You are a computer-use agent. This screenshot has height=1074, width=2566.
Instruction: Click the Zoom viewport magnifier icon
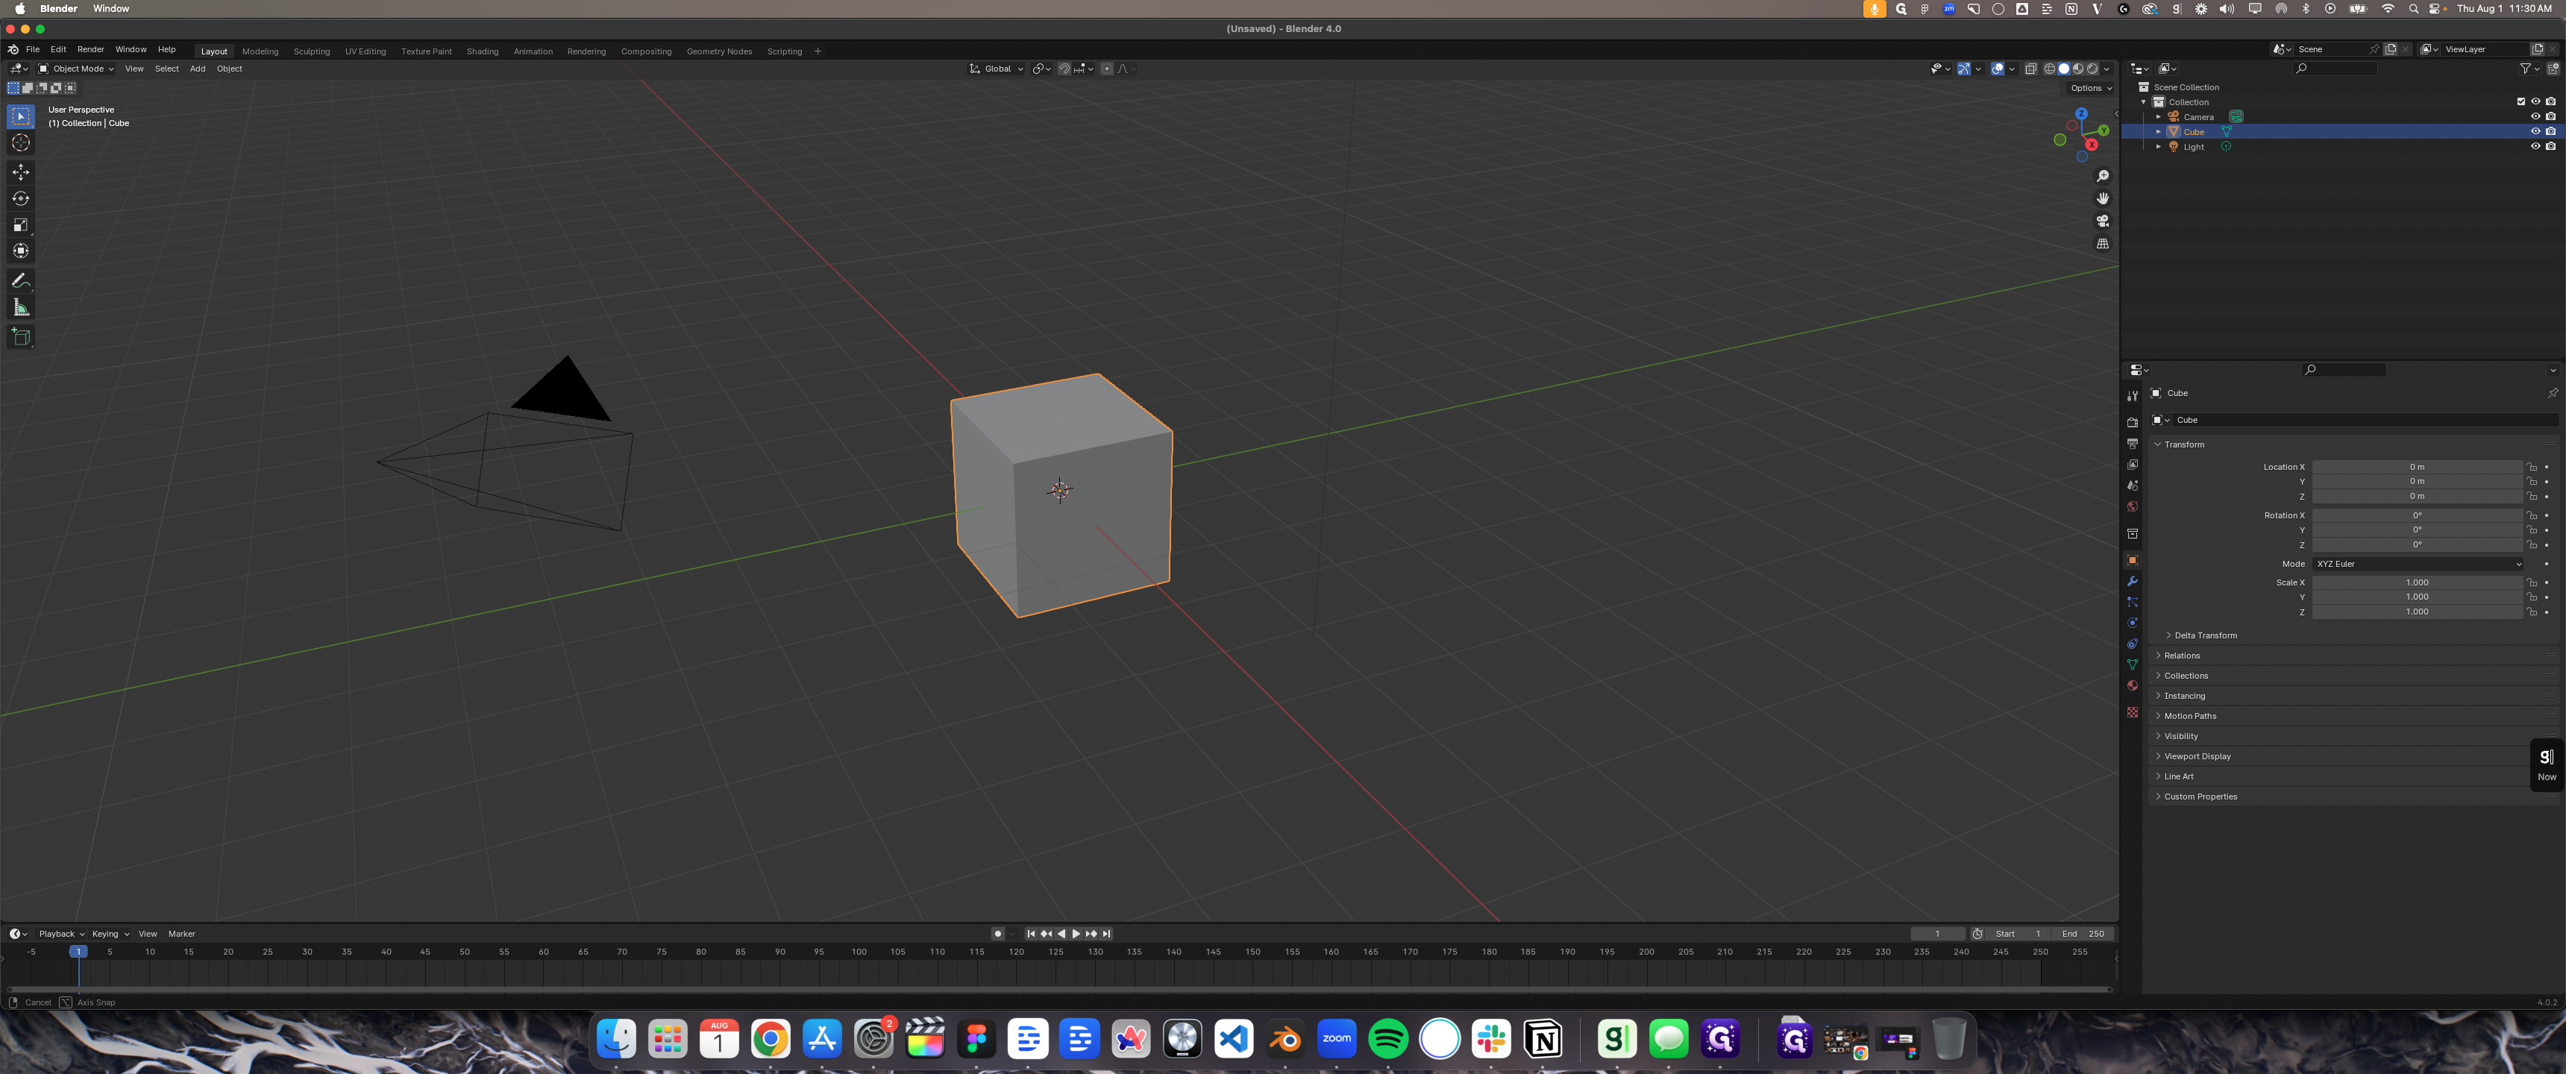pos(2103,176)
